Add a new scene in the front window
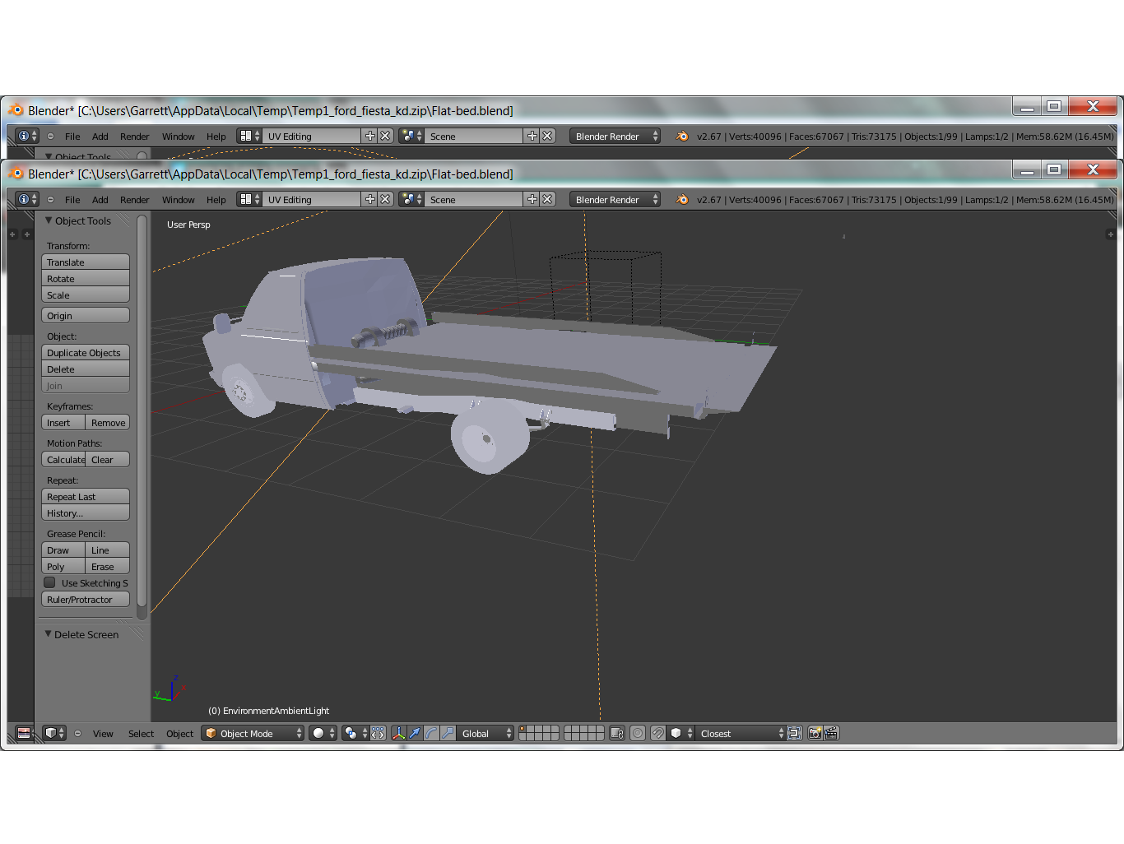 pyautogui.click(x=532, y=199)
